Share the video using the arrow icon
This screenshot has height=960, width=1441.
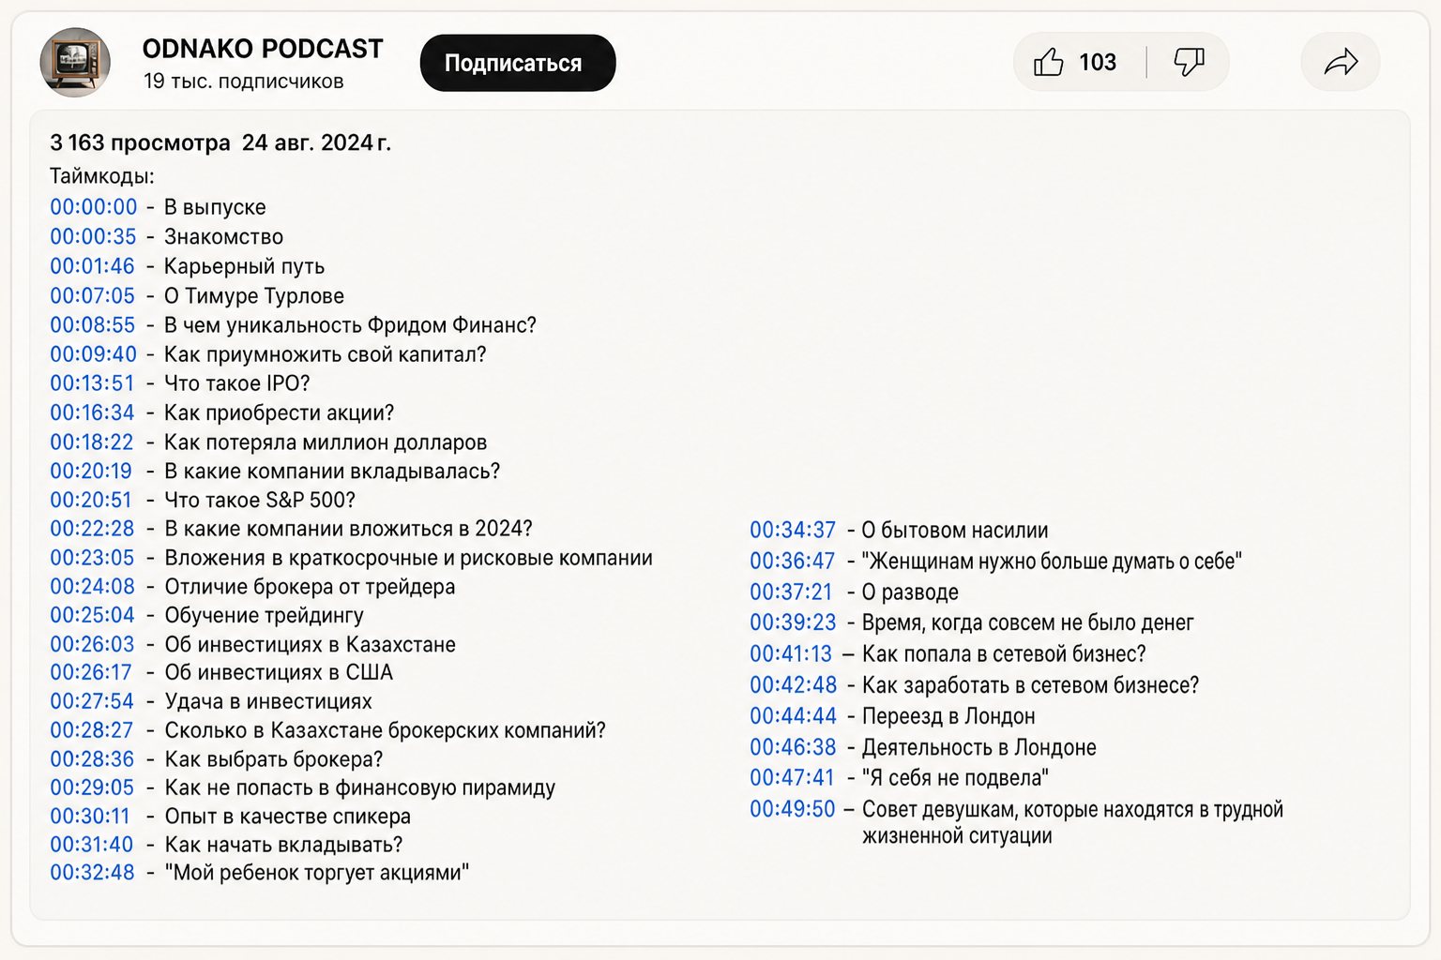click(1341, 63)
